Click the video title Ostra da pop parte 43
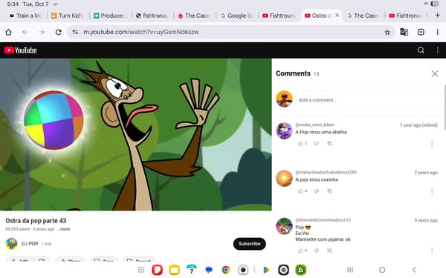Image resolution: width=446 pixels, height=278 pixels. click(36, 221)
